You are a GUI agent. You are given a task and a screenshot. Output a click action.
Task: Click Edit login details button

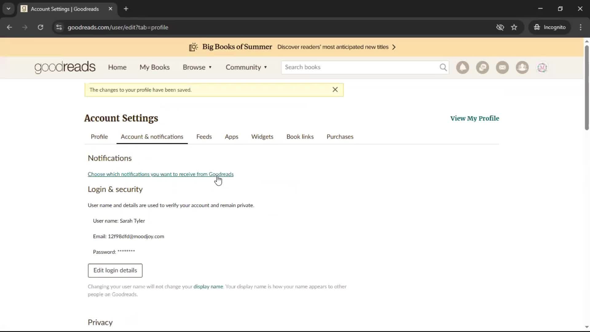[115, 271]
